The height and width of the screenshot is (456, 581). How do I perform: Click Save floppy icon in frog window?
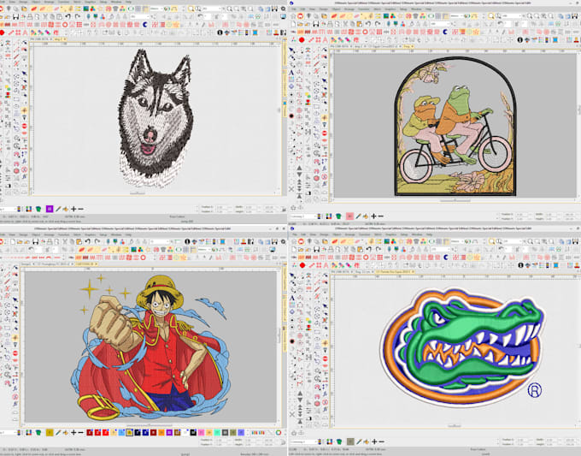click(x=315, y=24)
